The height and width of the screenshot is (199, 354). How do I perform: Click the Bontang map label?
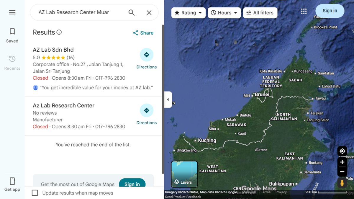(315, 163)
